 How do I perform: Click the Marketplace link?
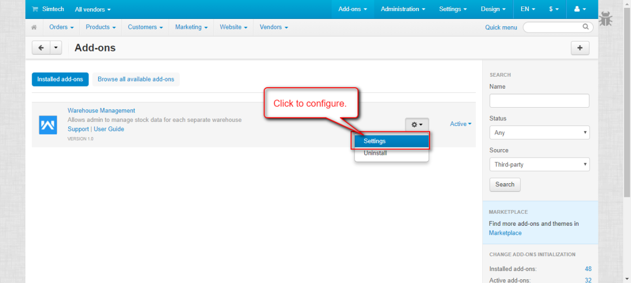[x=505, y=233]
